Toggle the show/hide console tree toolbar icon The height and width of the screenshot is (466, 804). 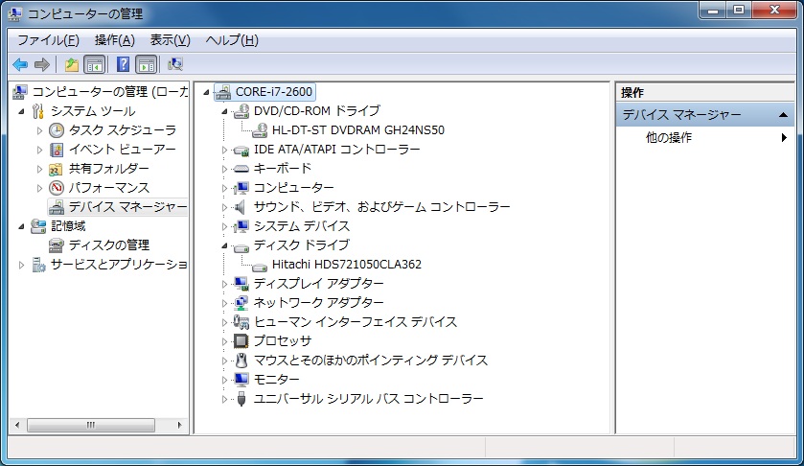click(x=94, y=64)
